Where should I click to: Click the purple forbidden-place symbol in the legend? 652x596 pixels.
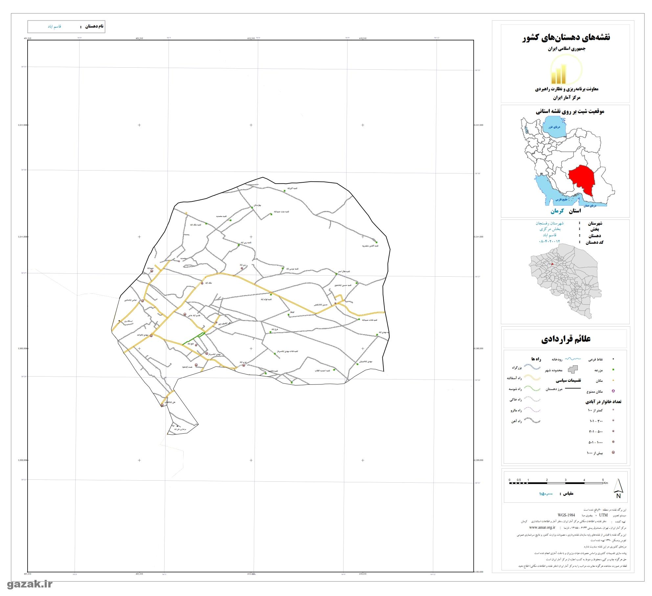click(613, 391)
